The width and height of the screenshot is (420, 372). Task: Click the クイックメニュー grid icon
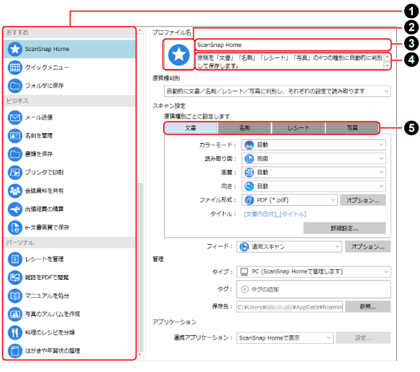tap(14, 67)
